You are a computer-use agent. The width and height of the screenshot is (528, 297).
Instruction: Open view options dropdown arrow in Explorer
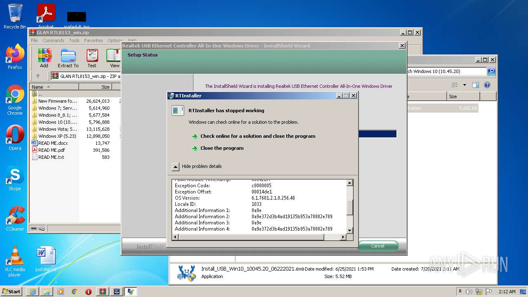[x=464, y=85]
